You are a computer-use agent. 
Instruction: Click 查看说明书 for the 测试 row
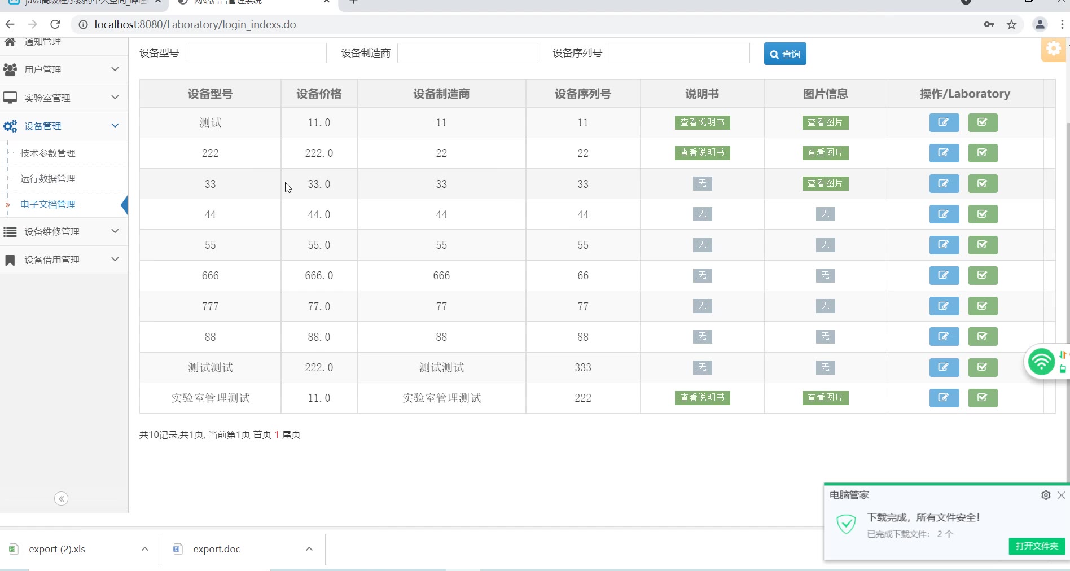coord(702,122)
